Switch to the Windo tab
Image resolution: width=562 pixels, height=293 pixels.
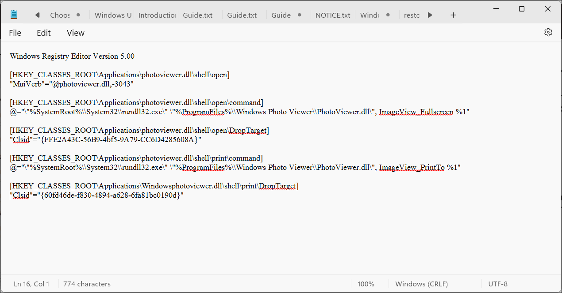370,15
